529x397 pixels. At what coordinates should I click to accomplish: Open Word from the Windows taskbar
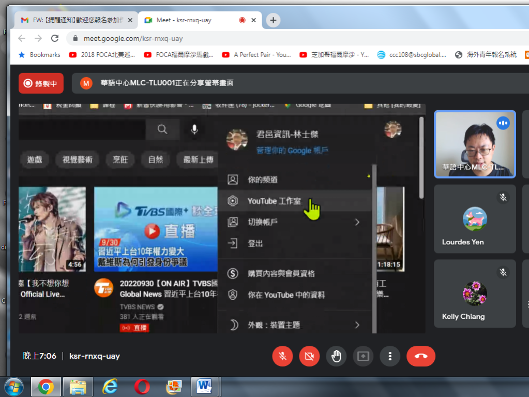point(205,386)
